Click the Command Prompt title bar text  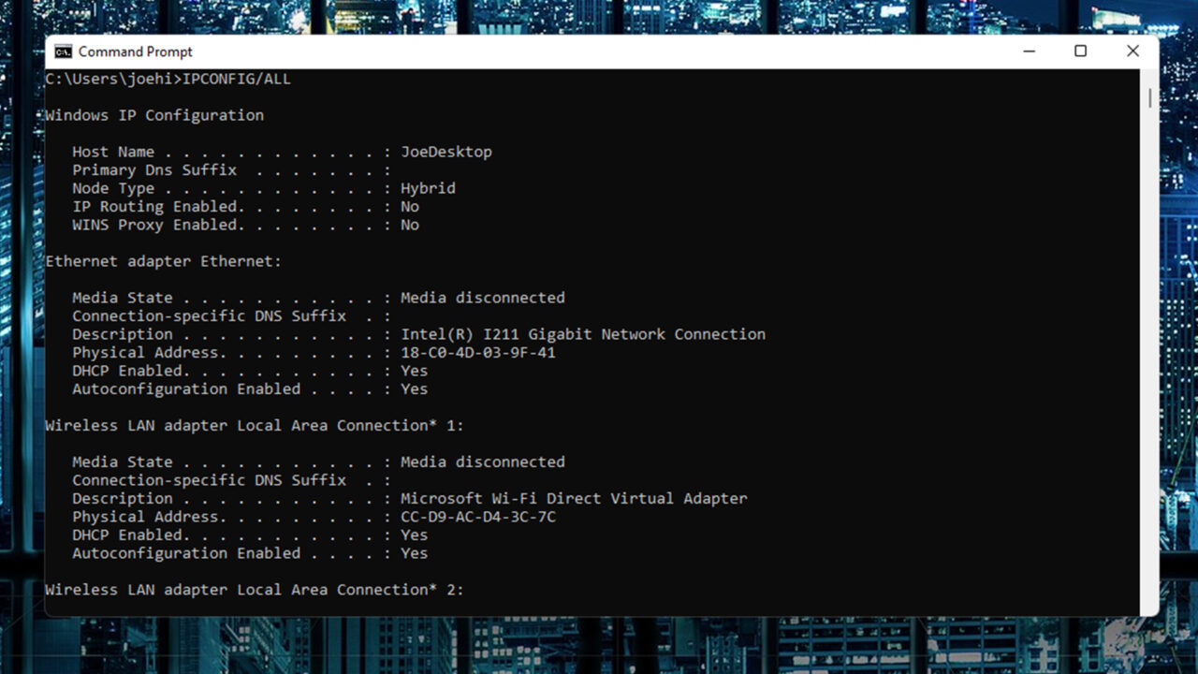point(135,51)
